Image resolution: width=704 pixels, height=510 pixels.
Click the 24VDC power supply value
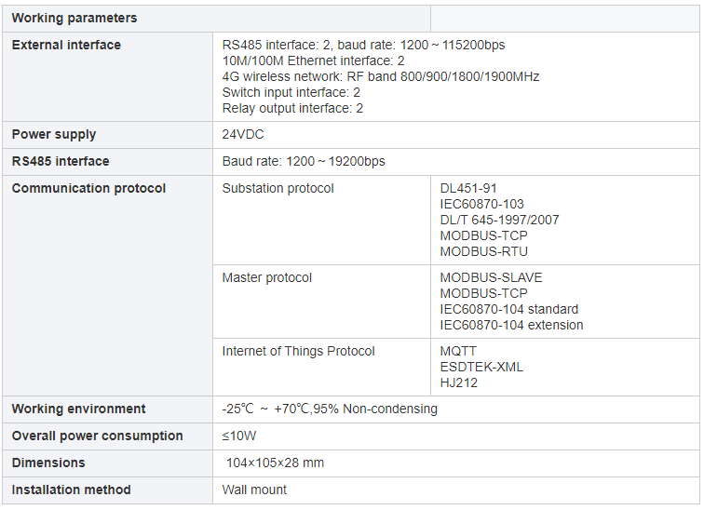[x=243, y=135]
